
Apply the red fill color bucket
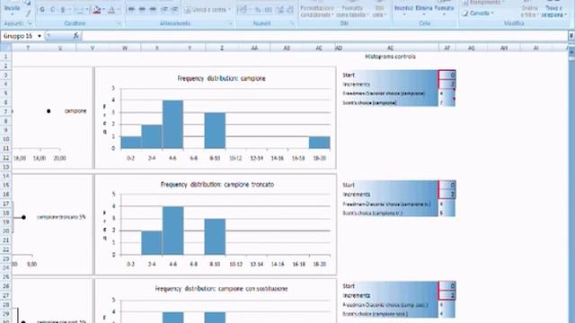click(x=97, y=10)
